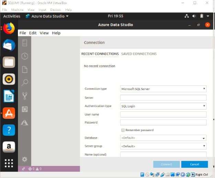Screen dimensions: 215x178
Task: Click warnings triangle icon in status bar
Action: coord(37,169)
